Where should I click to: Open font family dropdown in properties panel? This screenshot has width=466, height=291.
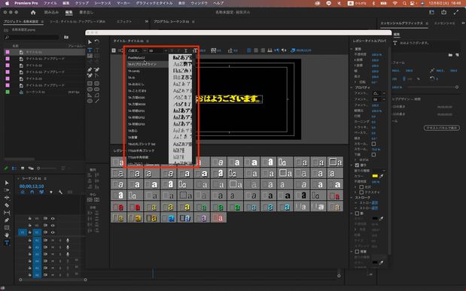click(x=379, y=93)
